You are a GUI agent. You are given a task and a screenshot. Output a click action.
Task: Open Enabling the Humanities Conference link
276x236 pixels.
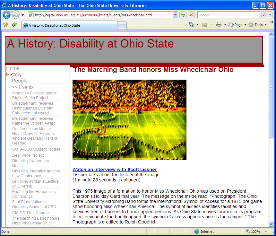pos(34,194)
